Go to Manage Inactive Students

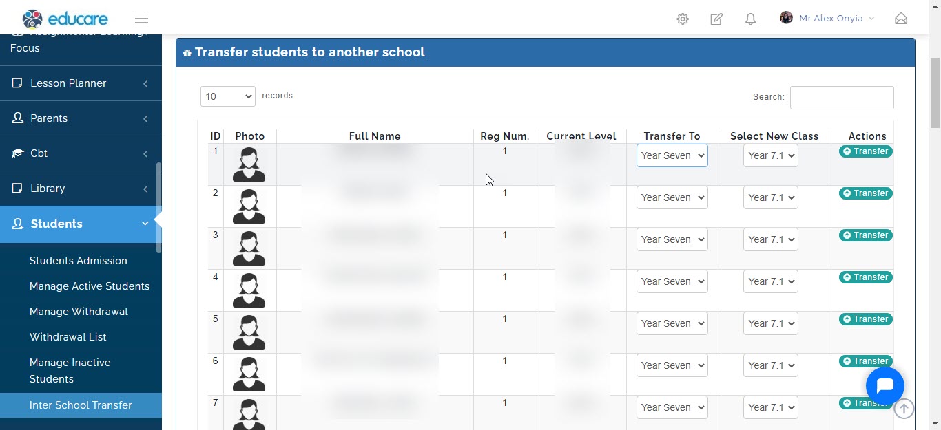[x=70, y=371]
